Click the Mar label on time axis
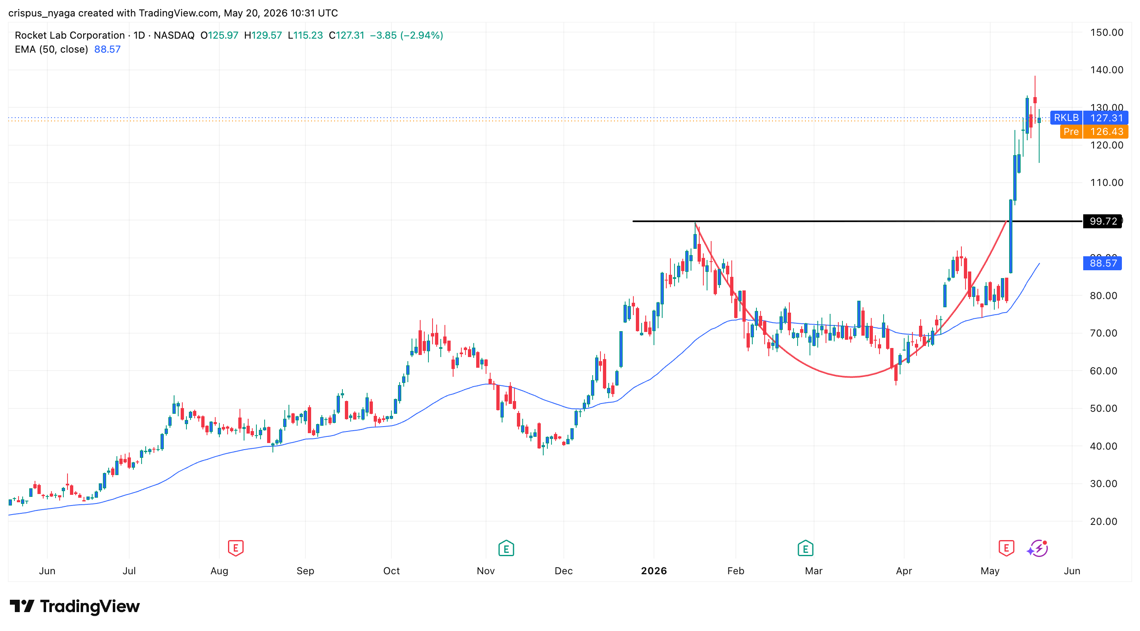Viewport: 1140px width, 631px height. tap(813, 571)
